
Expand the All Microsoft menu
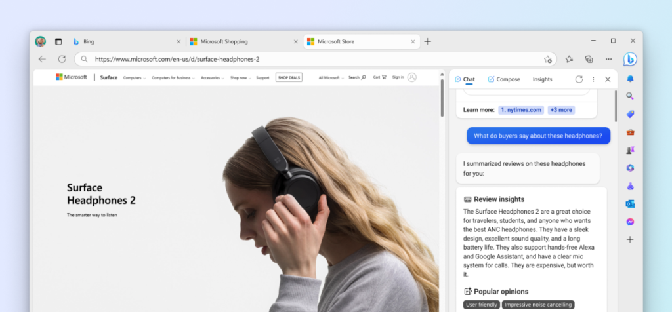point(331,78)
